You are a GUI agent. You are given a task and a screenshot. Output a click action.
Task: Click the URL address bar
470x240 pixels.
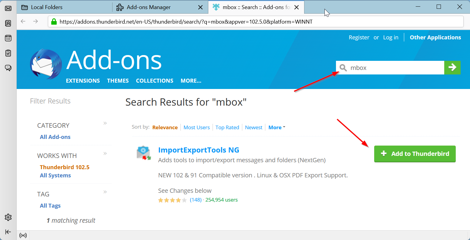(x=256, y=21)
